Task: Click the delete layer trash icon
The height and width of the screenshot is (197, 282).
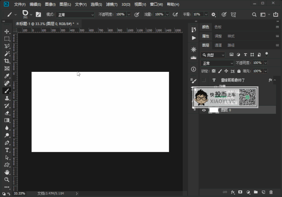Action: 271,192
